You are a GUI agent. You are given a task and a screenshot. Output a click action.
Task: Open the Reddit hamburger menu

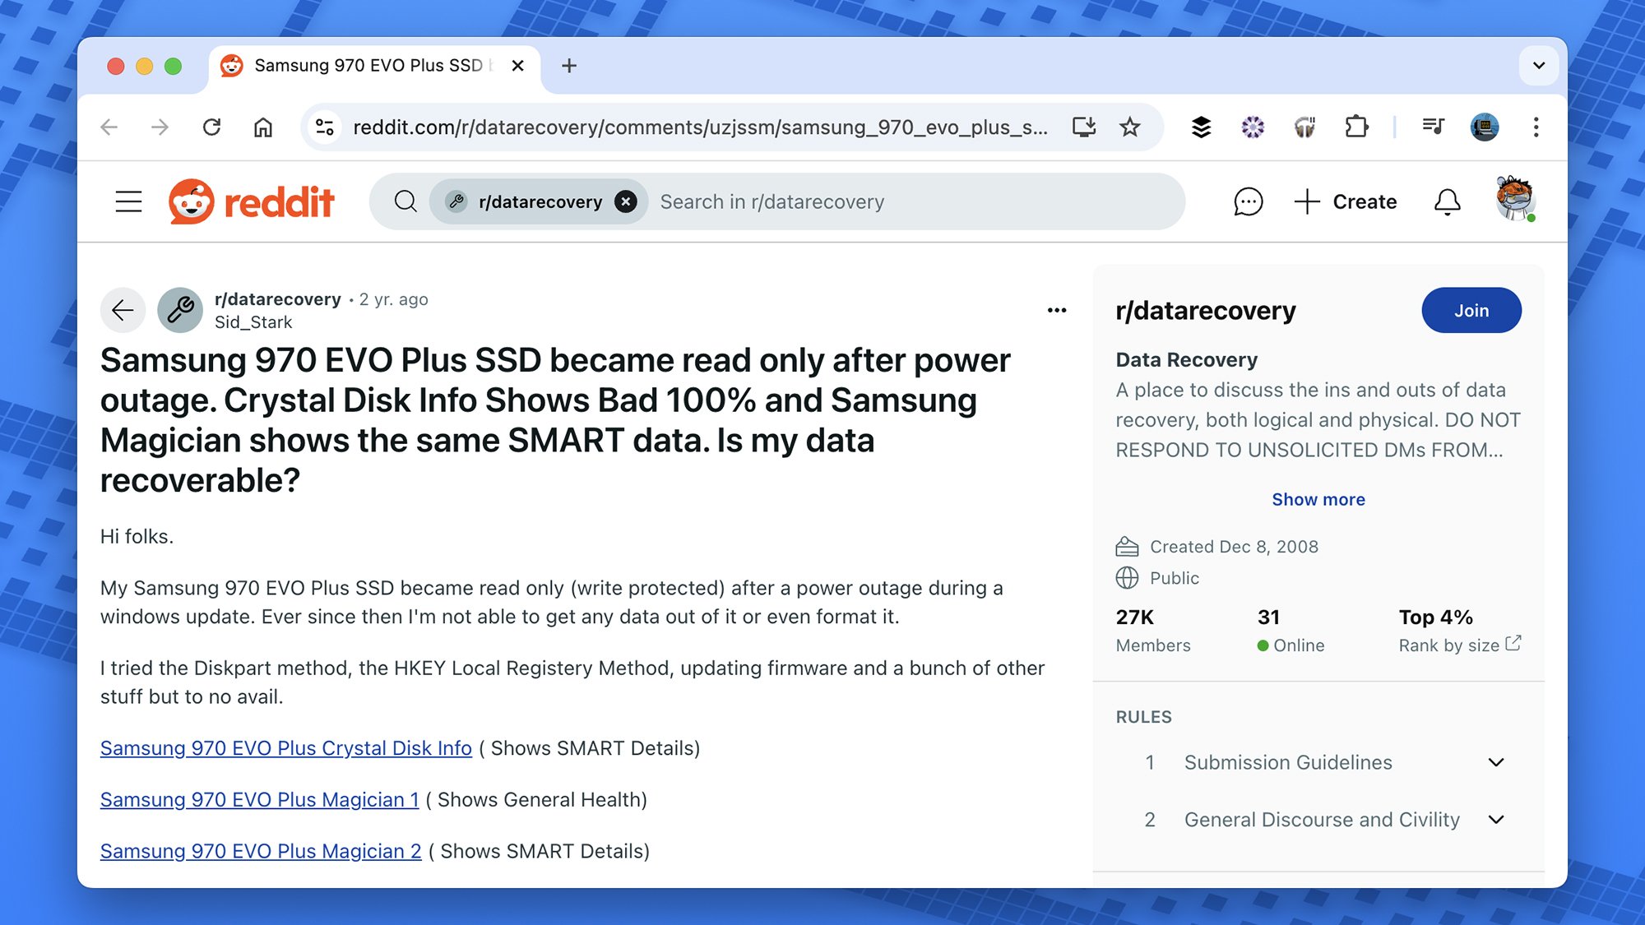point(128,201)
